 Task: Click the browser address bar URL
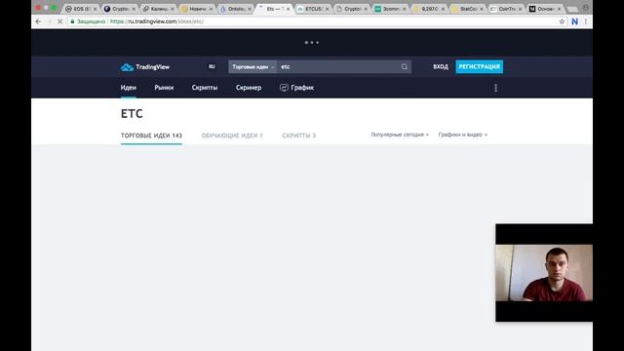point(157,21)
